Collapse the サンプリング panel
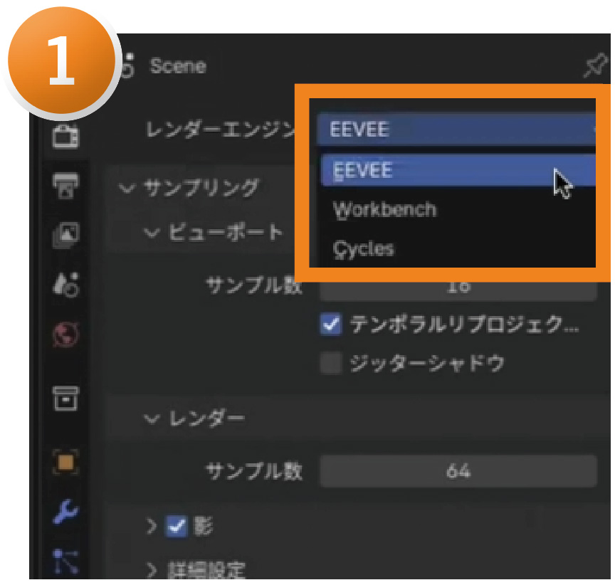Screen dimensions: 615x585 (126, 188)
